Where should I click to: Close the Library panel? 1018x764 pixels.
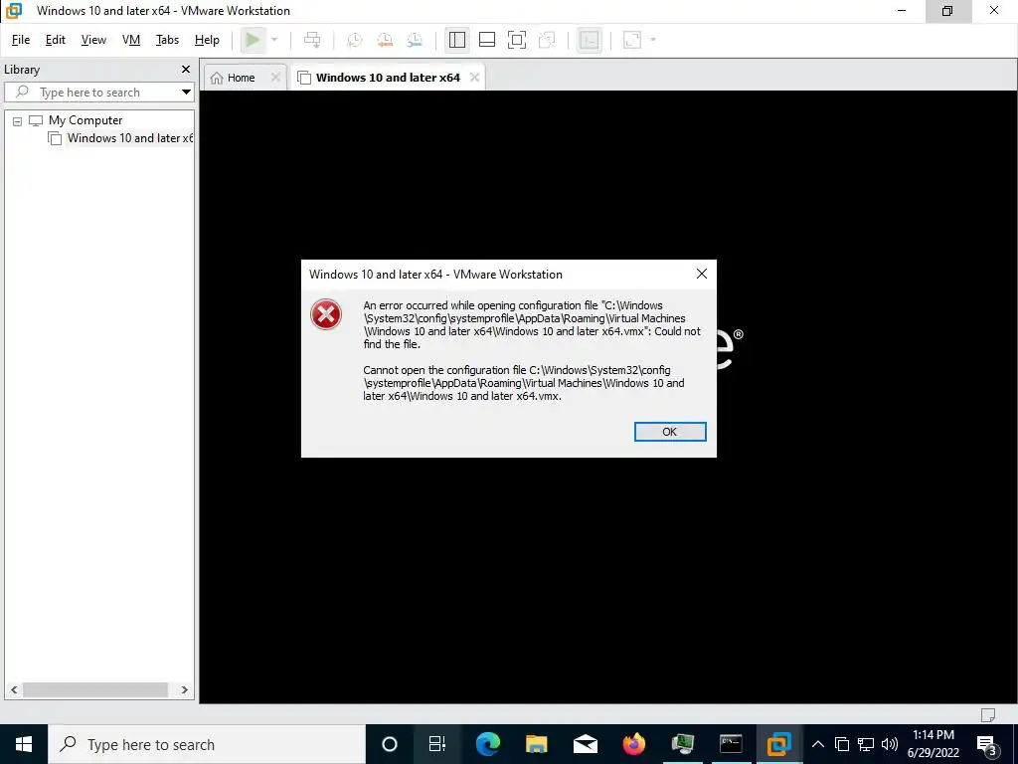coord(186,69)
